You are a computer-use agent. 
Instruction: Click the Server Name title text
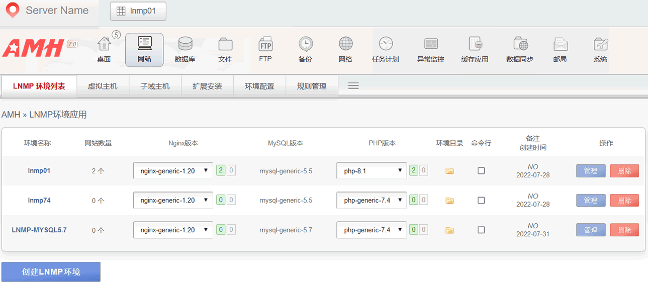click(x=57, y=11)
